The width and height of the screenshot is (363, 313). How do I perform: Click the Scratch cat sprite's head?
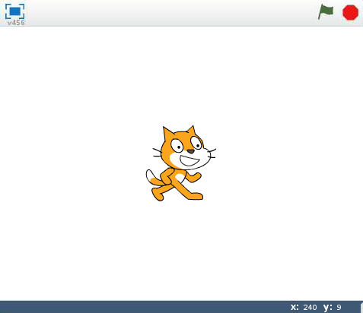[x=186, y=150]
